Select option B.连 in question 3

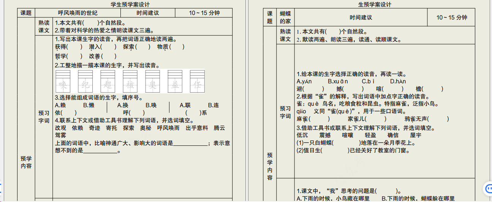[214, 105]
